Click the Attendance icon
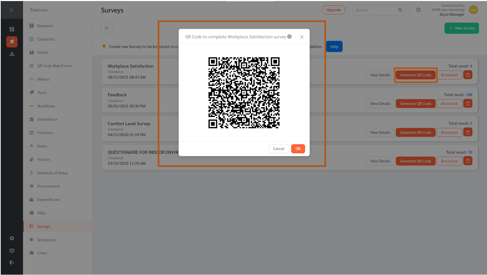 (31, 119)
